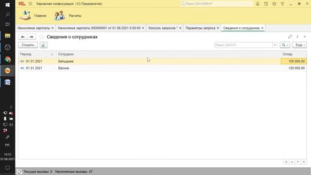
Task: Click the Создать button
Action: (x=28, y=45)
